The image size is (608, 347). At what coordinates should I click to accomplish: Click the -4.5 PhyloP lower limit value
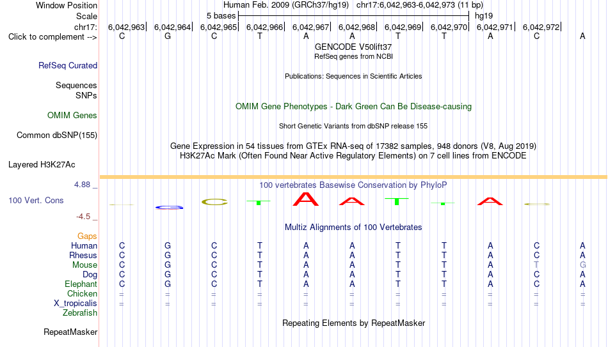(83, 217)
